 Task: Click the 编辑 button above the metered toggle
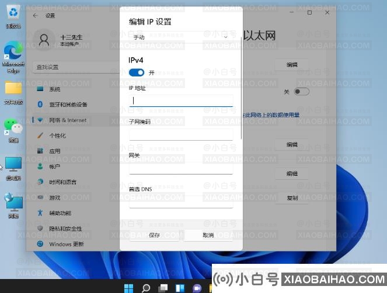tap(292, 65)
